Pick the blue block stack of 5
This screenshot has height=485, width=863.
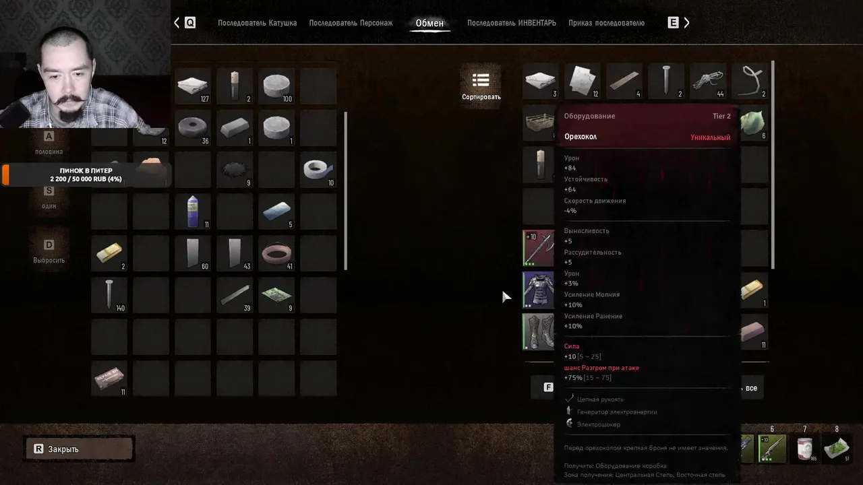[276, 211]
